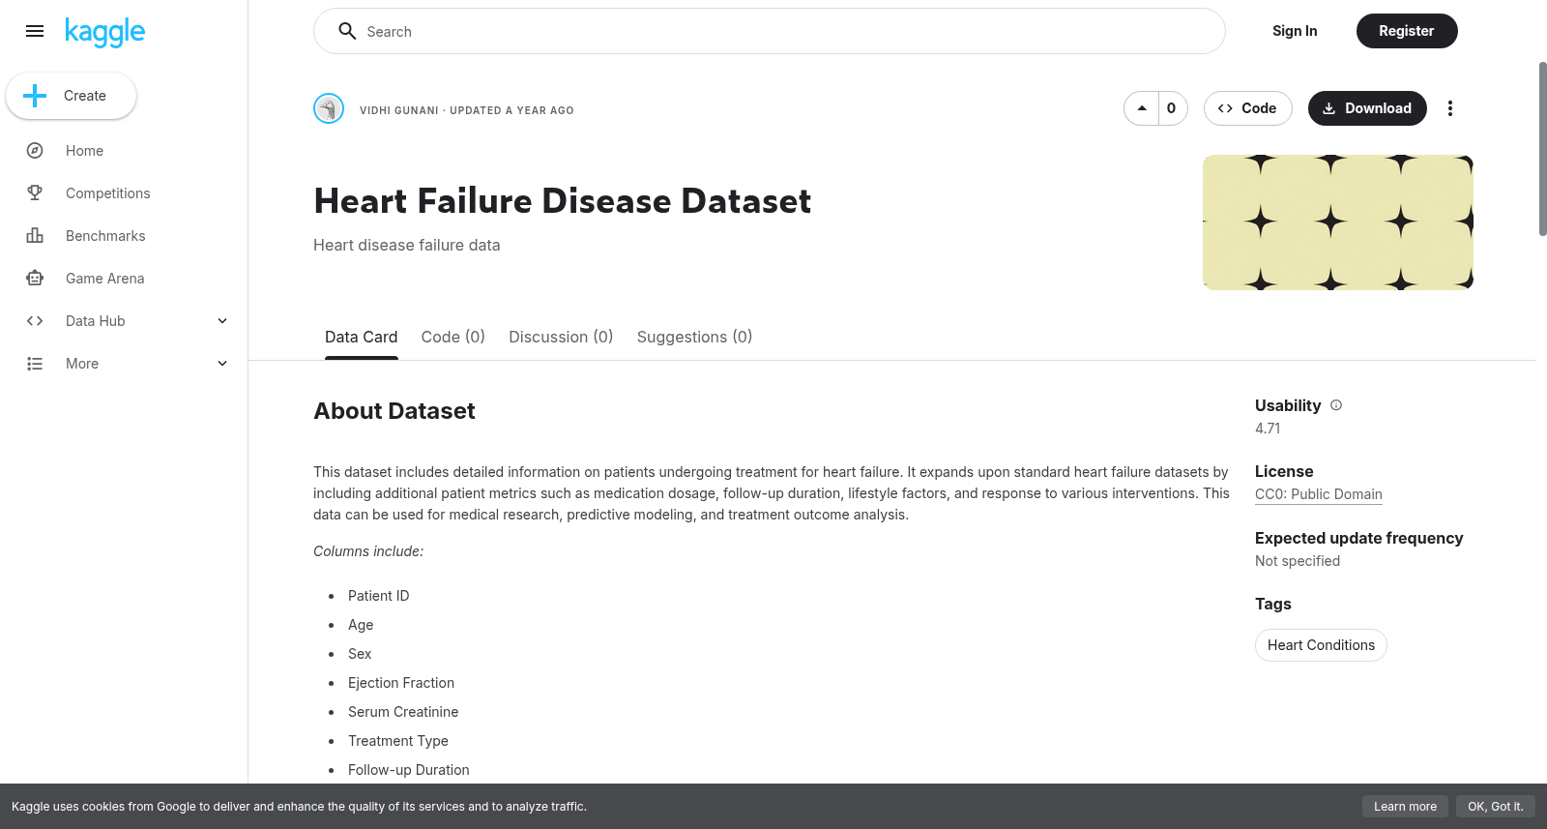The height and width of the screenshot is (829, 1547).
Task: Click Vidhi Gunani's profile avatar
Action: point(329,108)
